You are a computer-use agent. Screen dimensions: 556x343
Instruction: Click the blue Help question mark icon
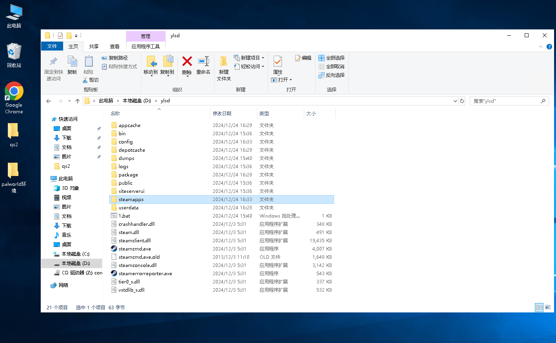pyautogui.click(x=549, y=46)
